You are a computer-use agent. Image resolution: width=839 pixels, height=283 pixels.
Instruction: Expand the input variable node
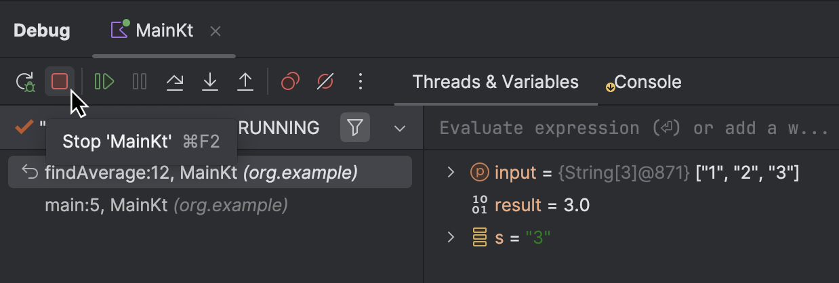451,173
